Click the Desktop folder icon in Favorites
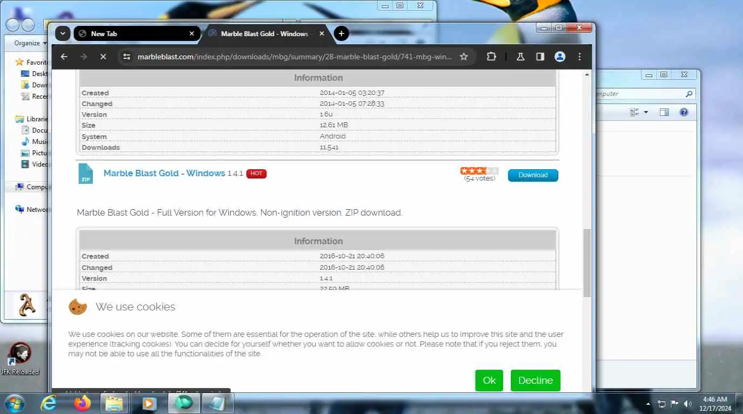Image resolution: width=743 pixels, height=414 pixels. tap(25, 74)
